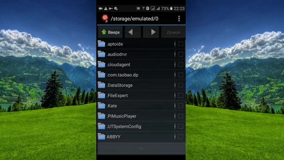
Task: Select the .cloudagent folder name
Action: tap(118, 65)
